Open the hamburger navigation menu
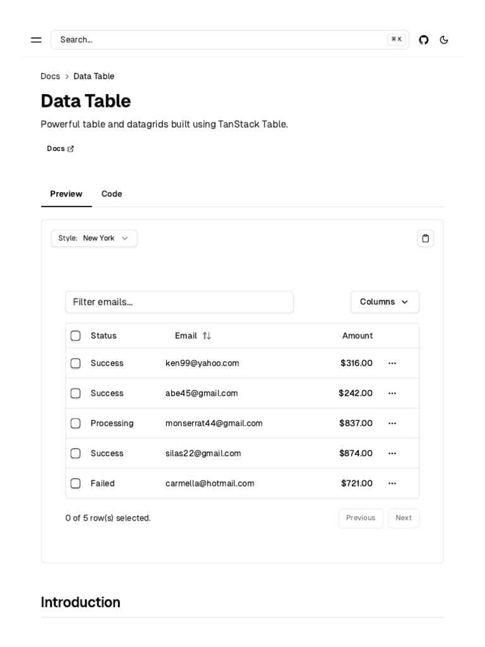This screenshot has width=485, height=647. 36,40
